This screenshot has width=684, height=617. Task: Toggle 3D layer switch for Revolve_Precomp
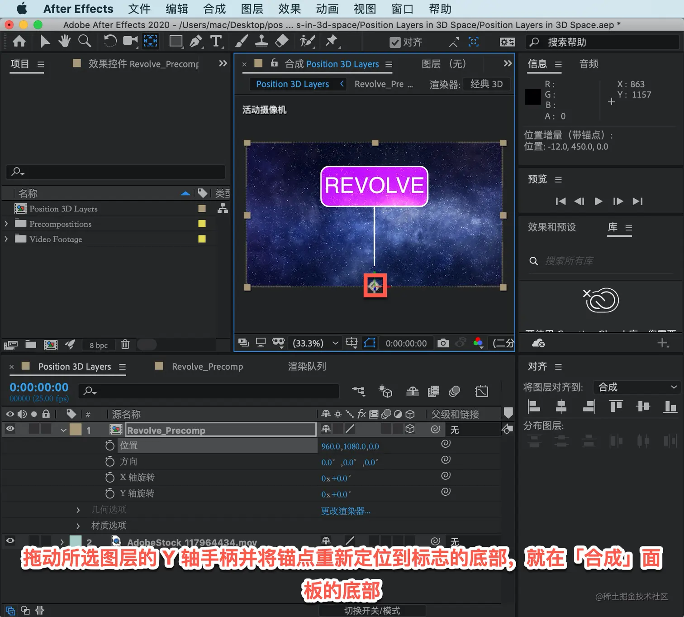point(410,429)
